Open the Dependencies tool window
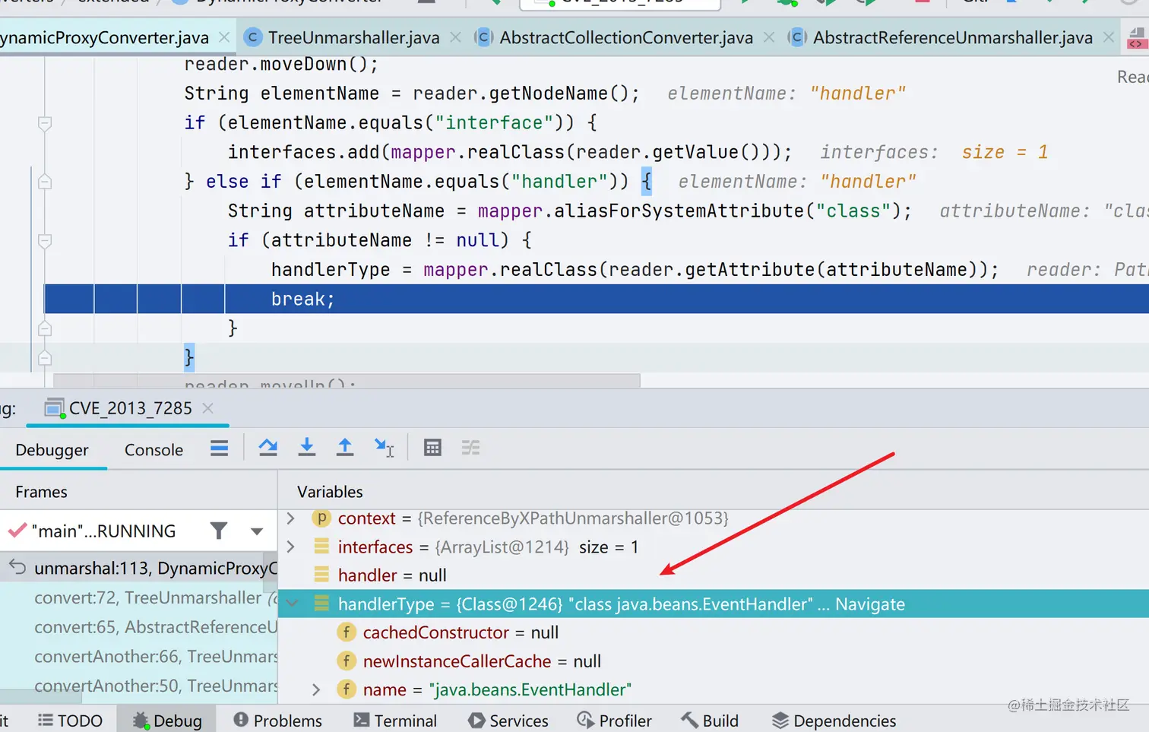The height and width of the screenshot is (732, 1149). click(x=834, y=721)
